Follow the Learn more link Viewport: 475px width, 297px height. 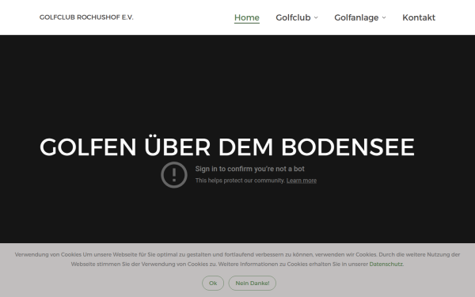point(302,181)
